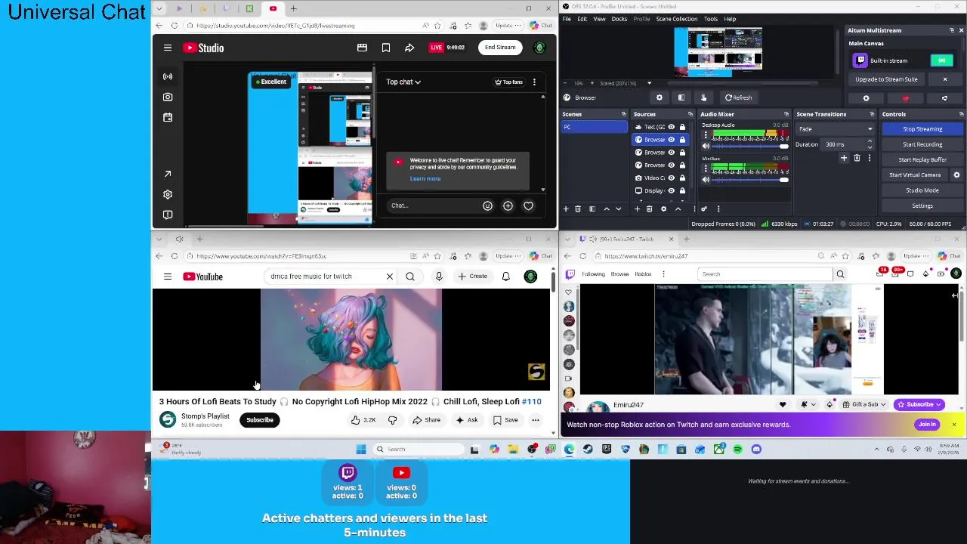Open the Fade transition dropdown
This screenshot has height=544, width=967.
click(x=835, y=129)
